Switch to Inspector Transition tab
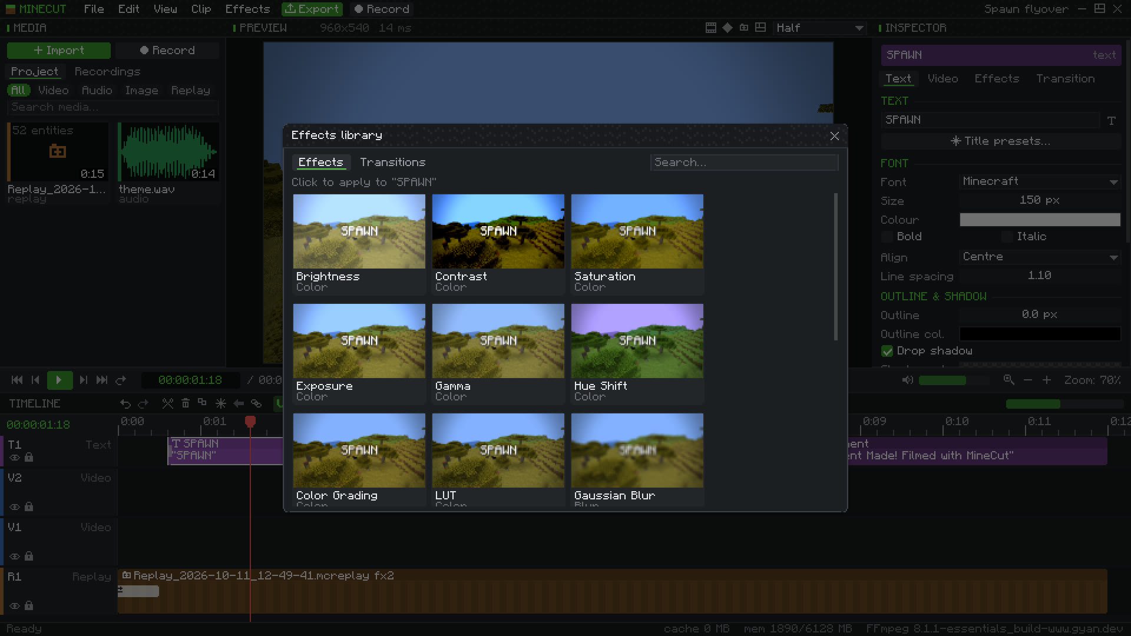The height and width of the screenshot is (636, 1131). click(1065, 78)
